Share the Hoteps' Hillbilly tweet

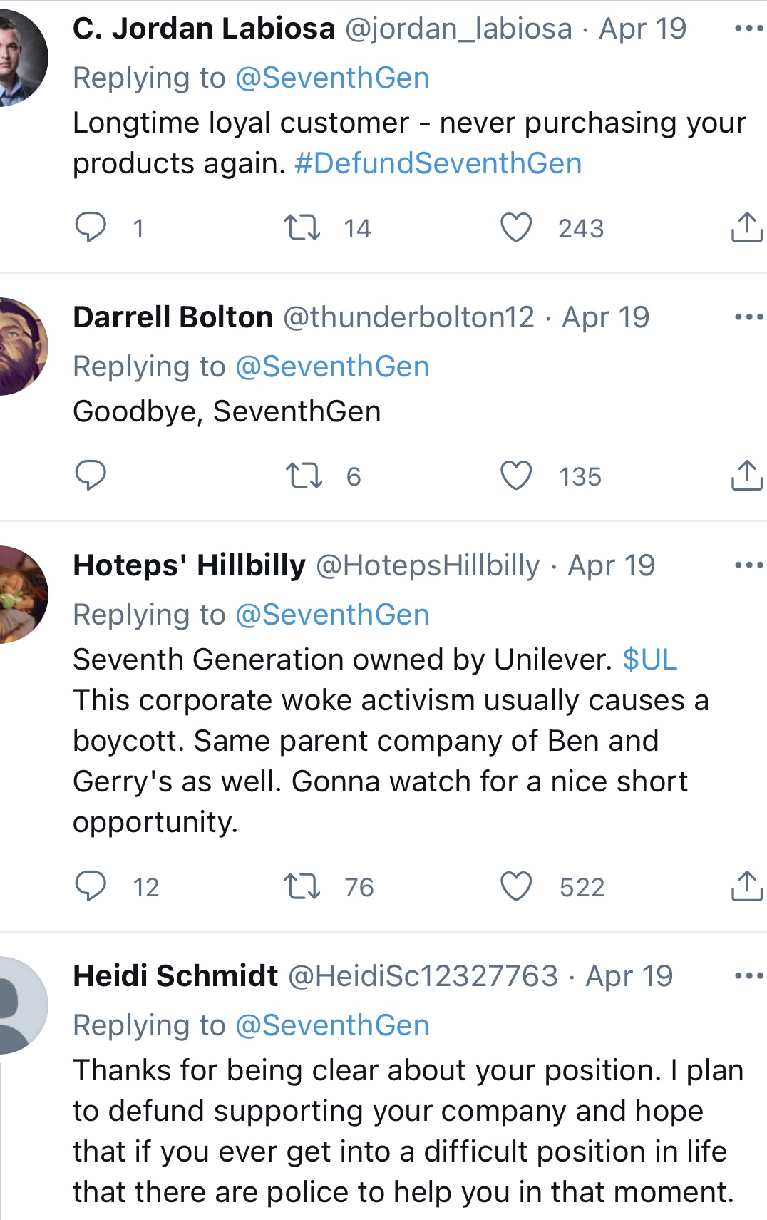[x=747, y=886]
